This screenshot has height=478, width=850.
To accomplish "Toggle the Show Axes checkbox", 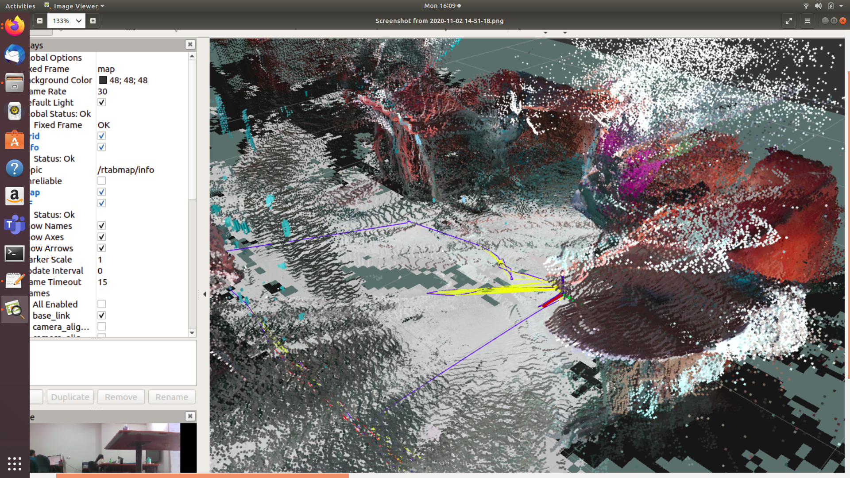I will 102,237.
